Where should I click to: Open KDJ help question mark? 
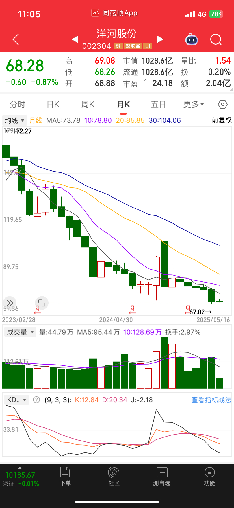36,400
